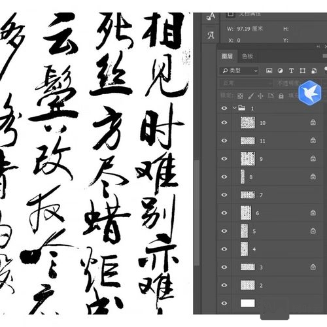
Task: Toggle visibility of layer 10
Action: click(224, 122)
